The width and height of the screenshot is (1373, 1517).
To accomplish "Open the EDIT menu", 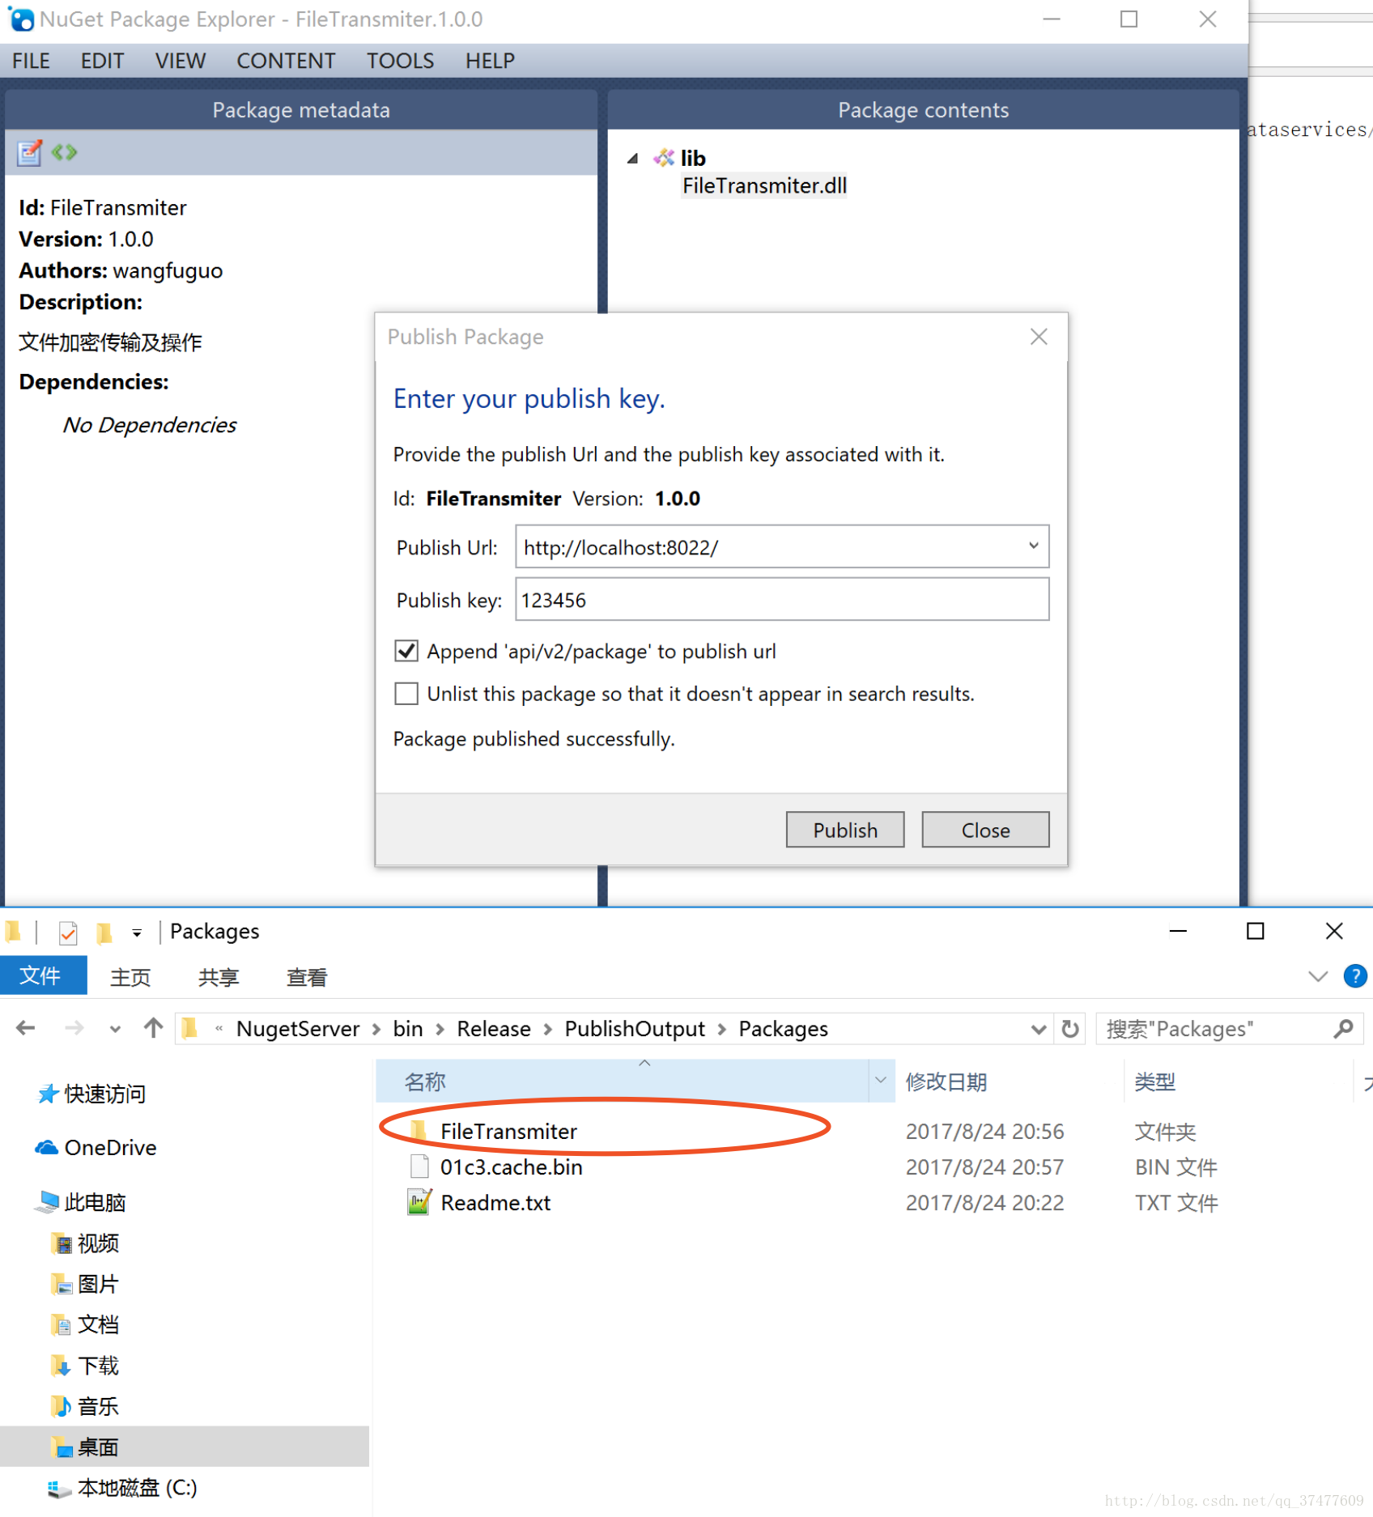I will [x=102, y=61].
